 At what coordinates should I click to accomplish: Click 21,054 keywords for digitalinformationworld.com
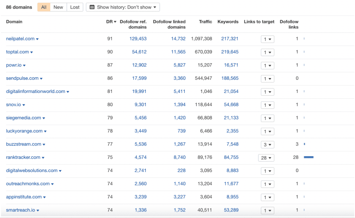tap(231, 92)
